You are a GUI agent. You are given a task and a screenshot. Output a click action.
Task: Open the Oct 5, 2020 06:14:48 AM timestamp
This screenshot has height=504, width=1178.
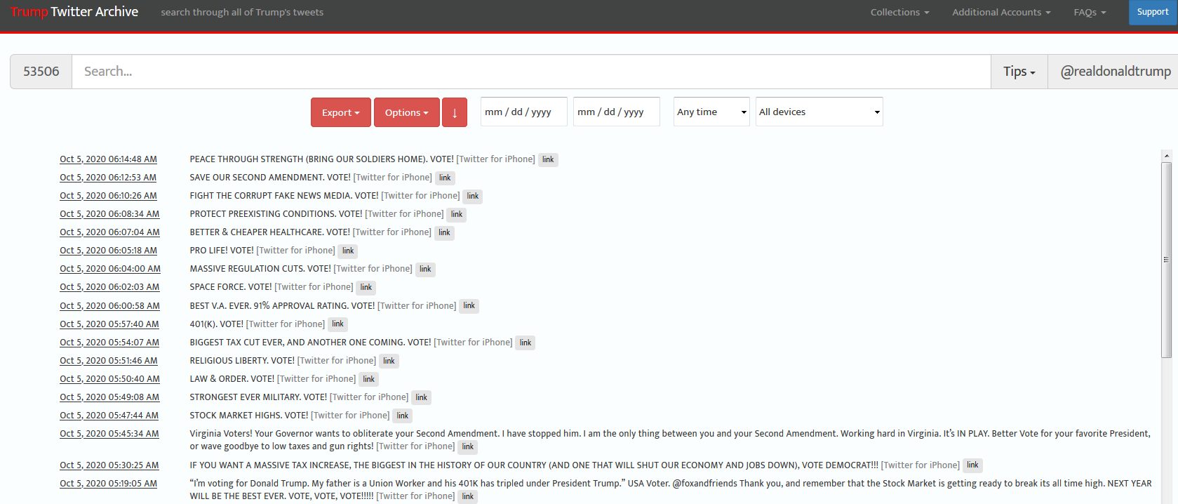(x=108, y=159)
